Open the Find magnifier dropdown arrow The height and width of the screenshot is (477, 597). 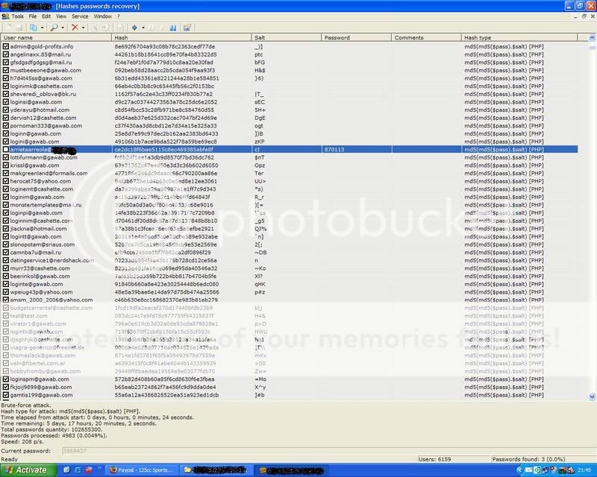[x=63, y=28]
